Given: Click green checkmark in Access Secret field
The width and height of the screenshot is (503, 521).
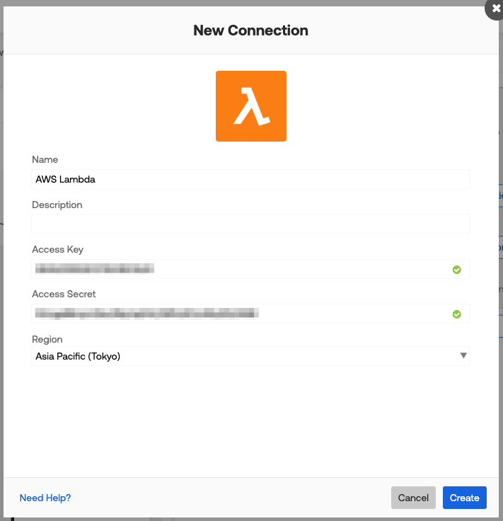Looking at the screenshot, I should (457, 314).
